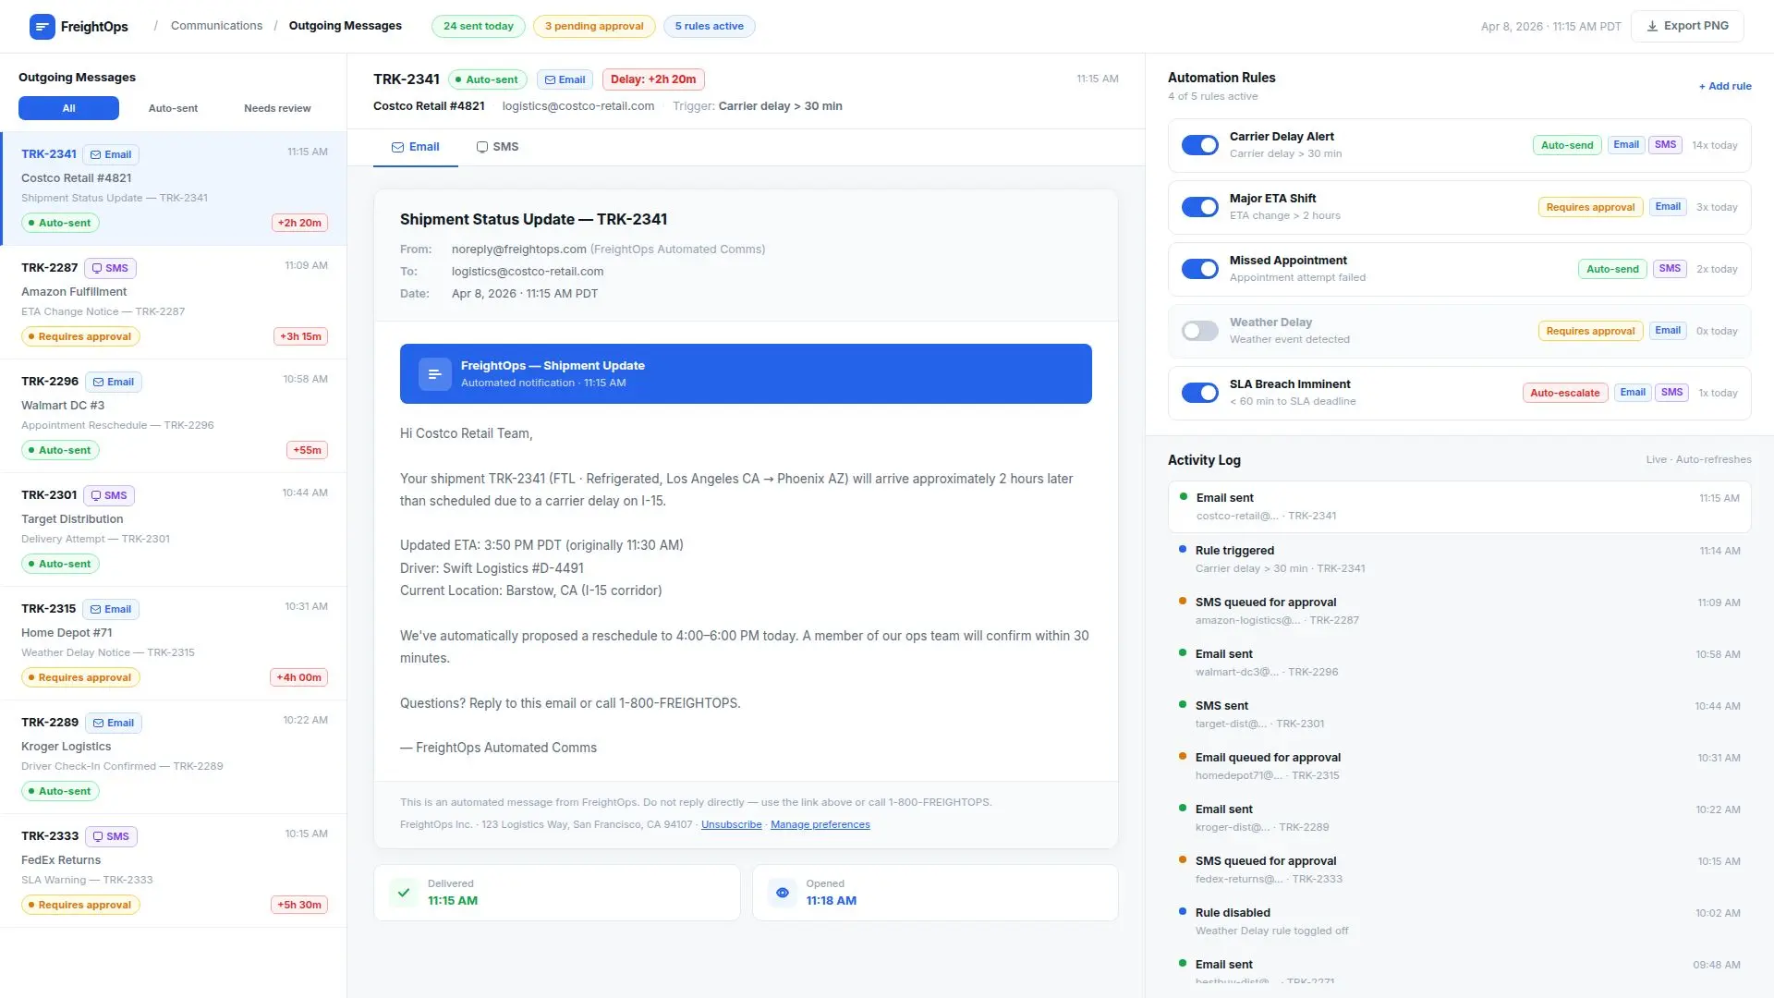The height and width of the screenshot is (998, 1774).
Task: Toggle the Major ETA Shift rule
Action: pos(1199,207)
